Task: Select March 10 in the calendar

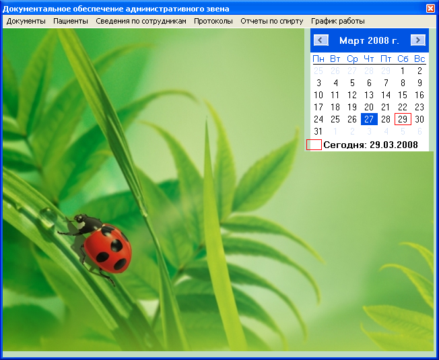Action: pos(318,95)
